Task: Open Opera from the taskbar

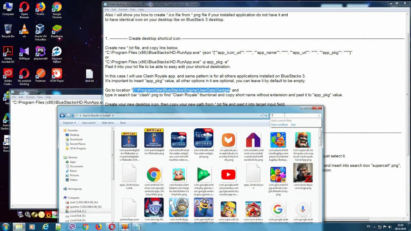Action: [x=111, y=227]
